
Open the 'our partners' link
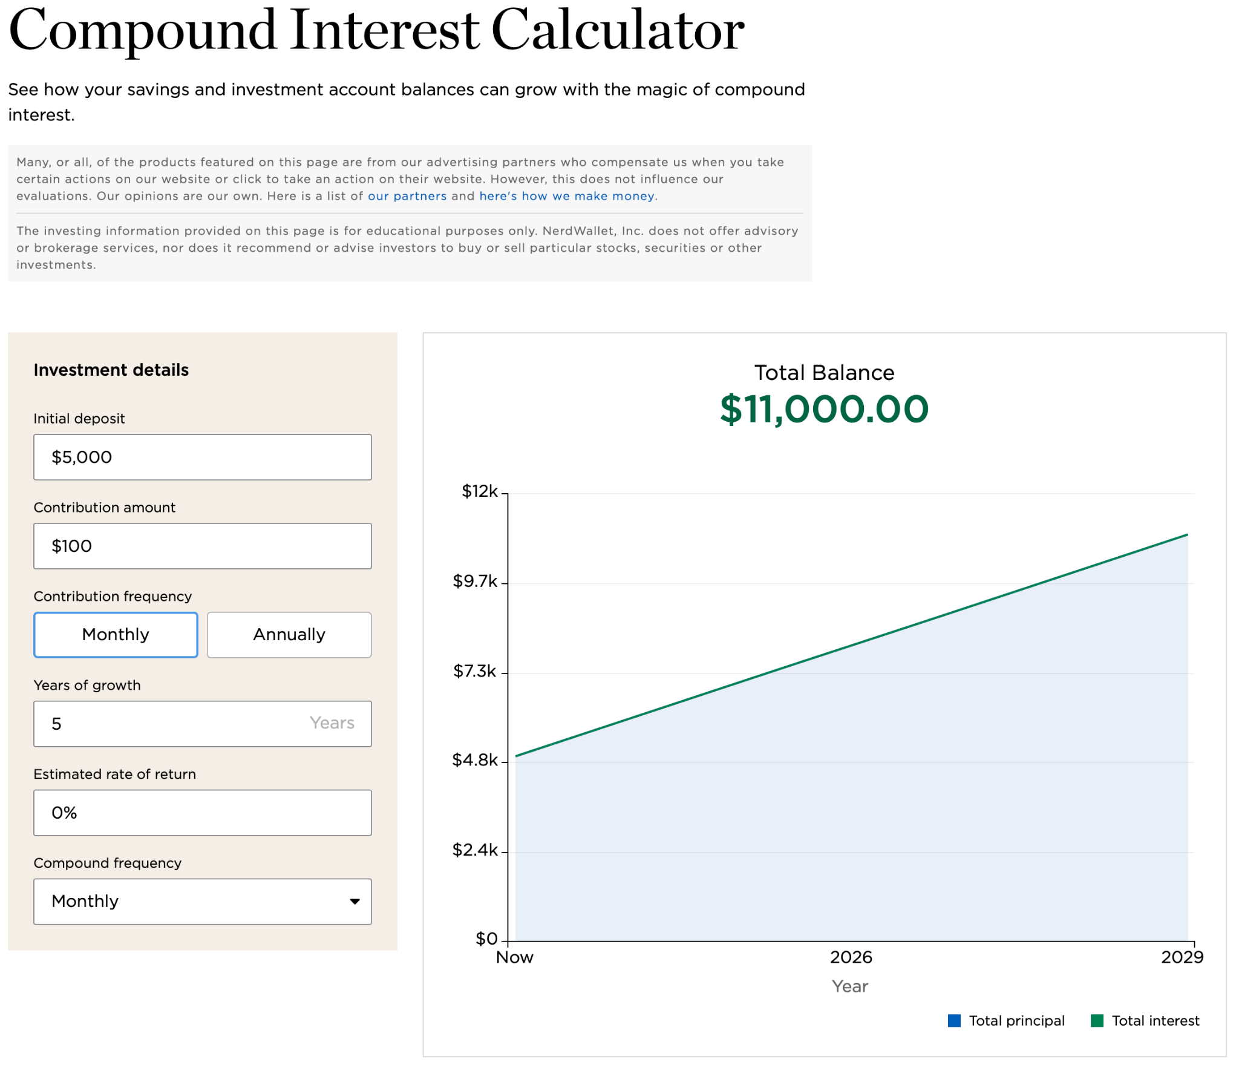coord(408,195)
